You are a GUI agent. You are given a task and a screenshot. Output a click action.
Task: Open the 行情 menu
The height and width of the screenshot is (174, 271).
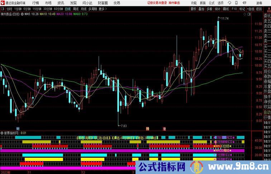(x=36, y=3)
